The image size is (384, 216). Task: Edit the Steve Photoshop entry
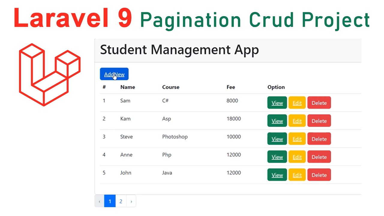point(297,139)
